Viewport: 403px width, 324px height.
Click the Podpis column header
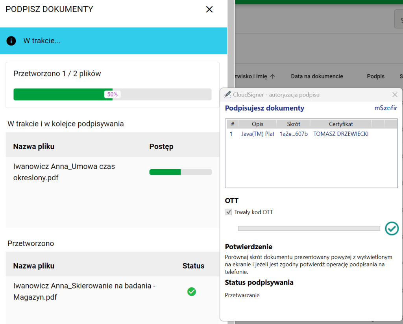click(x=375, y=76)
